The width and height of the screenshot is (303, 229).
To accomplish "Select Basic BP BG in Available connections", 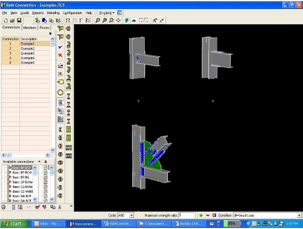I will pyautogui.click(x=21, y=177).
